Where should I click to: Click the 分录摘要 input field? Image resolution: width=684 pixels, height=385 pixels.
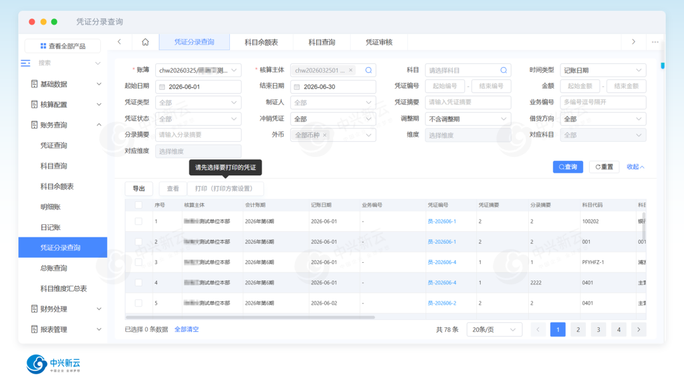click(x=198, y=135)
